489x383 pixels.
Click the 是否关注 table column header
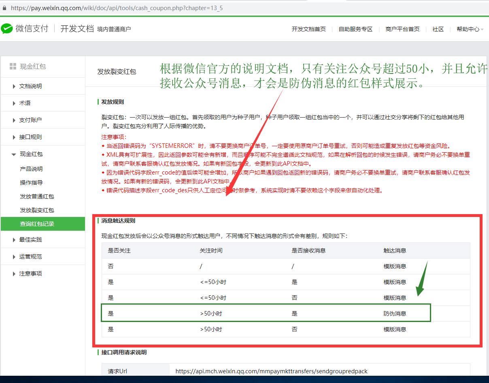(119, 250)
